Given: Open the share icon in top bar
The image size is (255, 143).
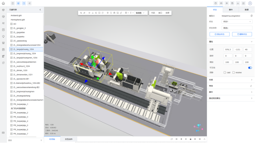Looking at the screenshot, I should coord(29,3).
